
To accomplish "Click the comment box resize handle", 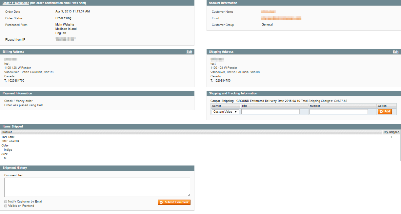I will pos(189,195).
